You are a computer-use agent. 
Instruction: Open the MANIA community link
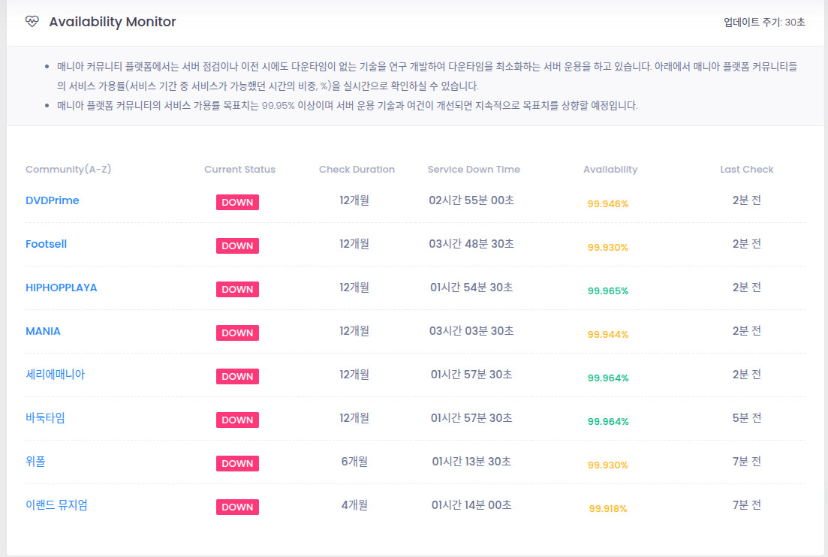pos(43,331)
